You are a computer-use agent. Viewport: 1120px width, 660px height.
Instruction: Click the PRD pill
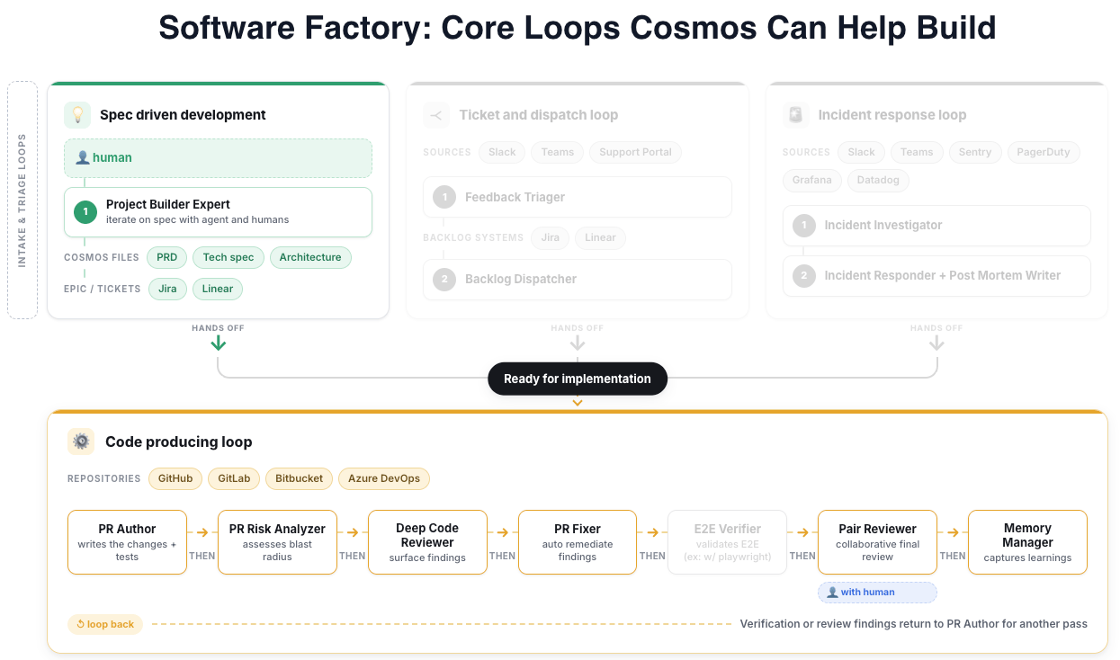(x=166, y=257)
